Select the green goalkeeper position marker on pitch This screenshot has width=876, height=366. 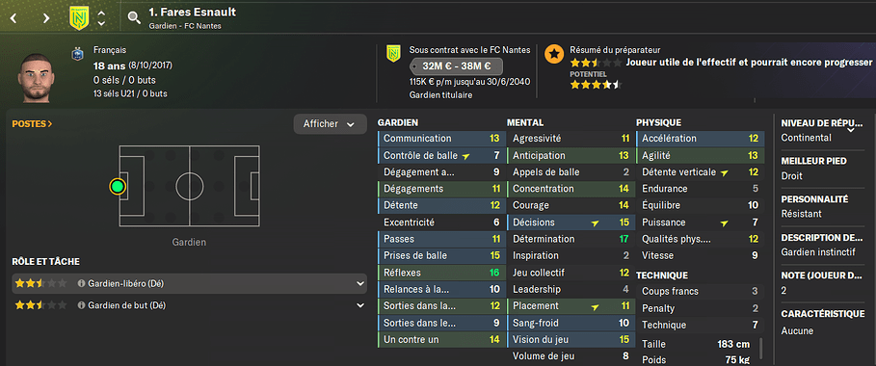pyautogui.click(x=117, y=186)
